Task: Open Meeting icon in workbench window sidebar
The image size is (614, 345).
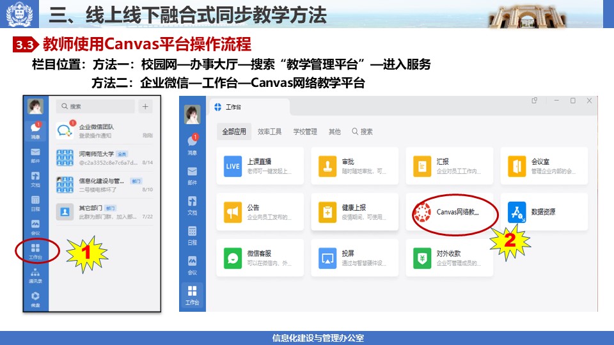Action: coord(193,265)
